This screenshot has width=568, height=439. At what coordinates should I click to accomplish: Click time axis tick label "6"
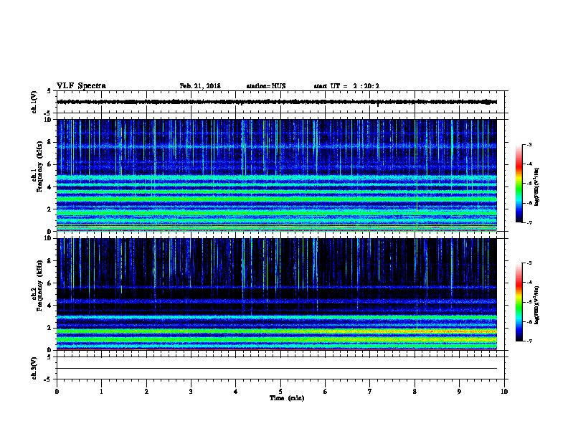tap(326, 392)
